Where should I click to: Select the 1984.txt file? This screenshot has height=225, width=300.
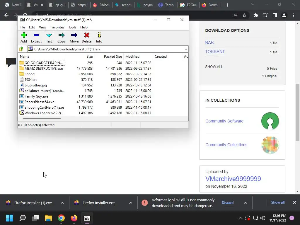[103, 80]
